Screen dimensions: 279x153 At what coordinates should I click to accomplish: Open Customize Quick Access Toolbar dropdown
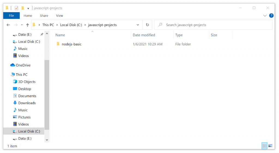[x=28, y=8]
